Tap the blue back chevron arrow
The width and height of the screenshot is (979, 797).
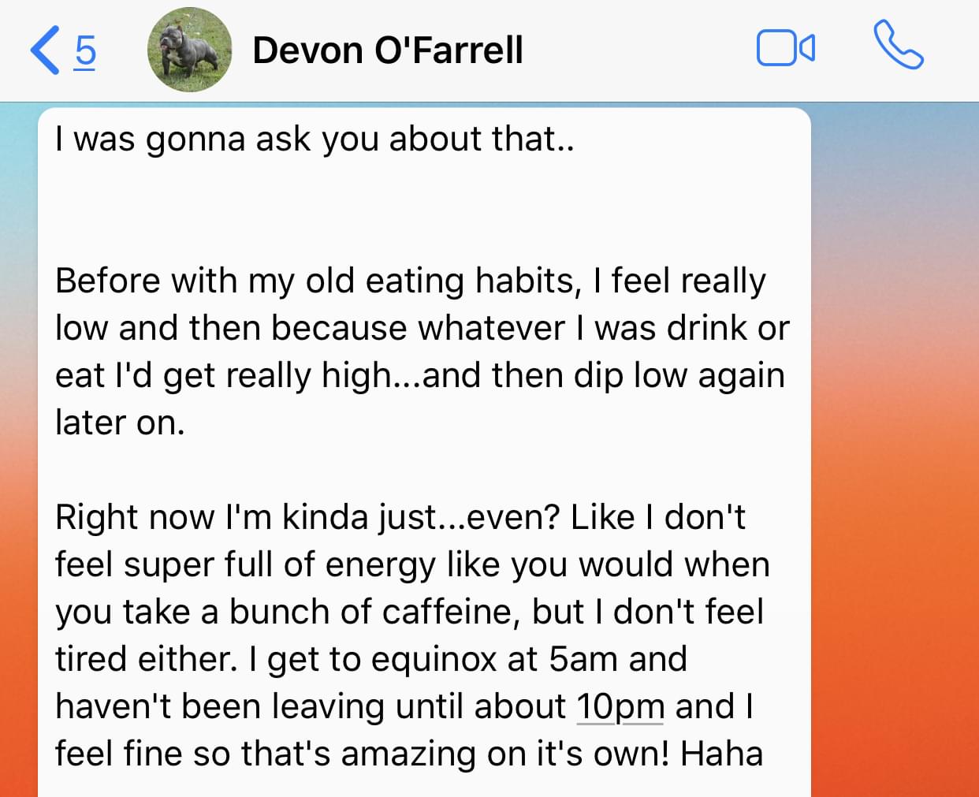tap(45, 50)
